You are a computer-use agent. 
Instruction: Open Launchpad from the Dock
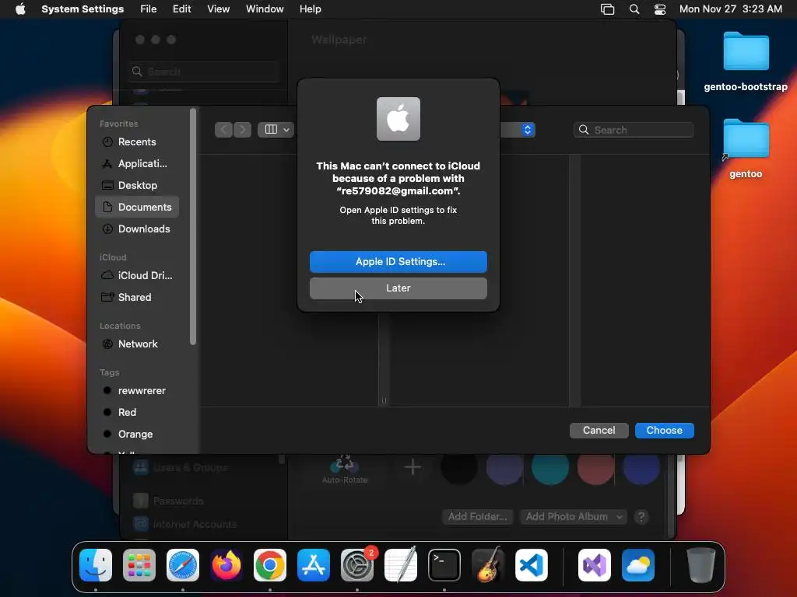139,565
